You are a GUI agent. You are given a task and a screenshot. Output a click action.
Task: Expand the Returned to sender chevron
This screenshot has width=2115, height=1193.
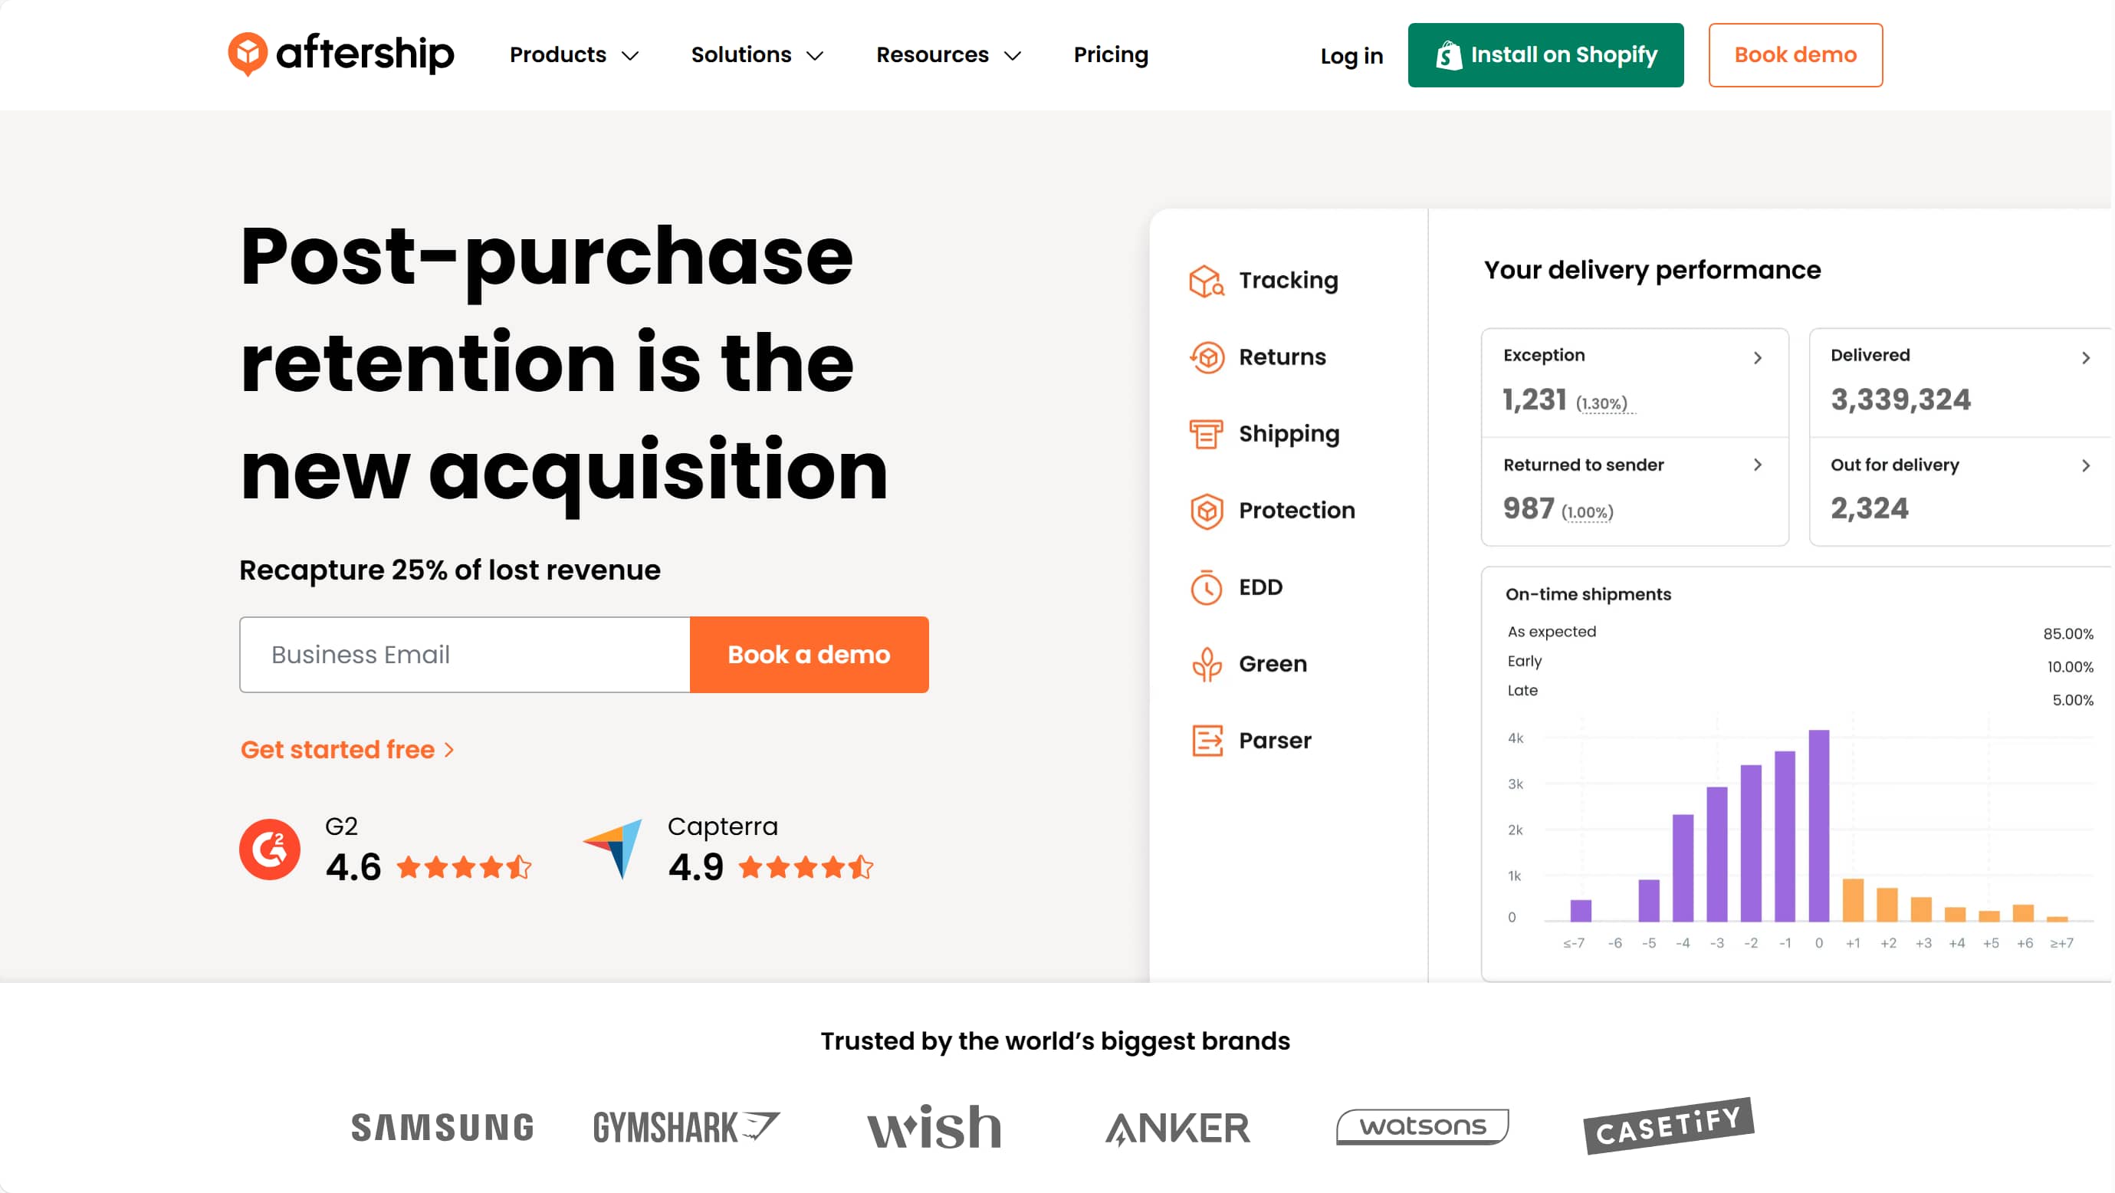coord(1757,465)
